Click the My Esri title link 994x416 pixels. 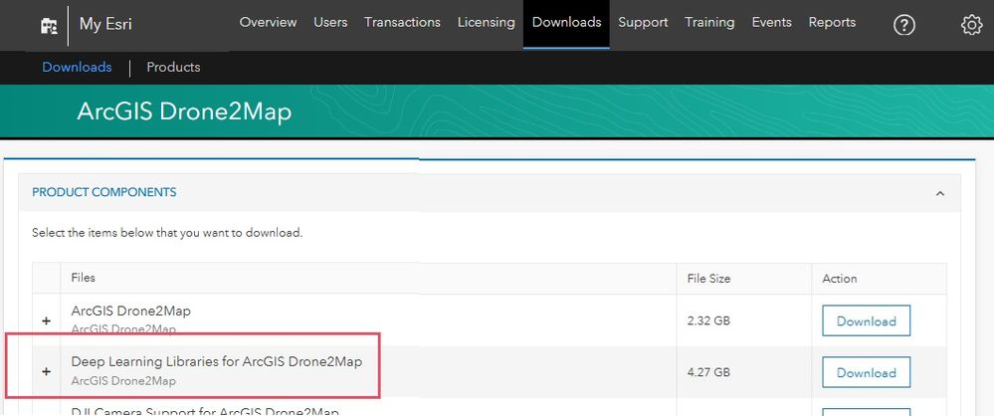105,25
